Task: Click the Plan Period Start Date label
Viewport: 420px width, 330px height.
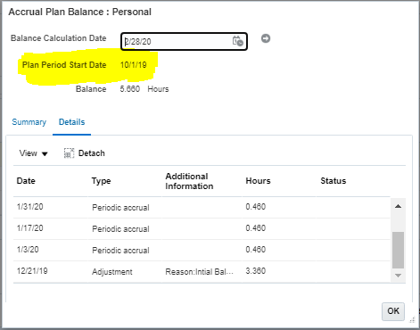Action: (x=64, y=65)
